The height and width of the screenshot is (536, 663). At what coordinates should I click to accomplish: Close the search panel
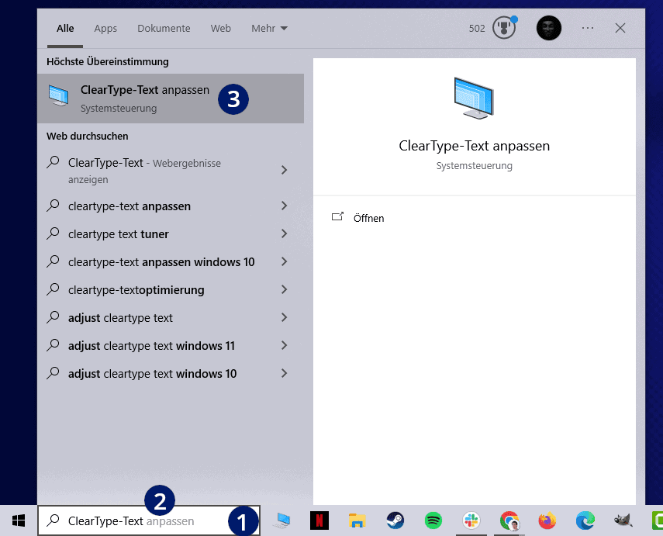tap(620, 28)
